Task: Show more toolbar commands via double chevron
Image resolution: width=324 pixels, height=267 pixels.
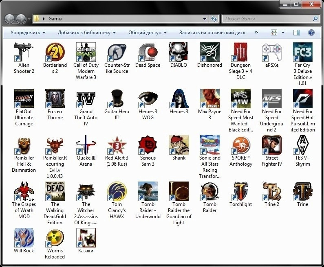Action: pyautogui.click(x=256, y=33)
